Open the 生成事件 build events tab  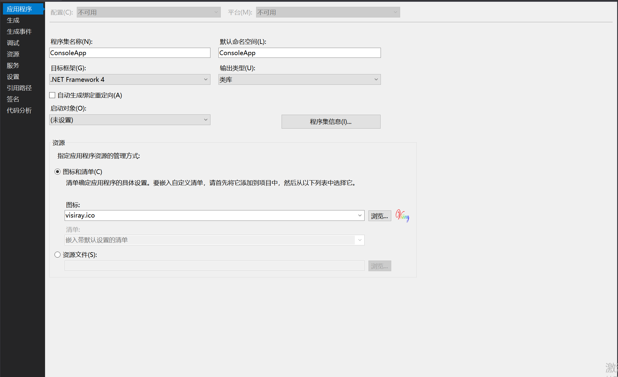click(x=19, y=31)
